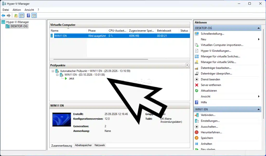Click the Hilfe question mark icon
The image size is (266, 156).
(x=197, y=102)
